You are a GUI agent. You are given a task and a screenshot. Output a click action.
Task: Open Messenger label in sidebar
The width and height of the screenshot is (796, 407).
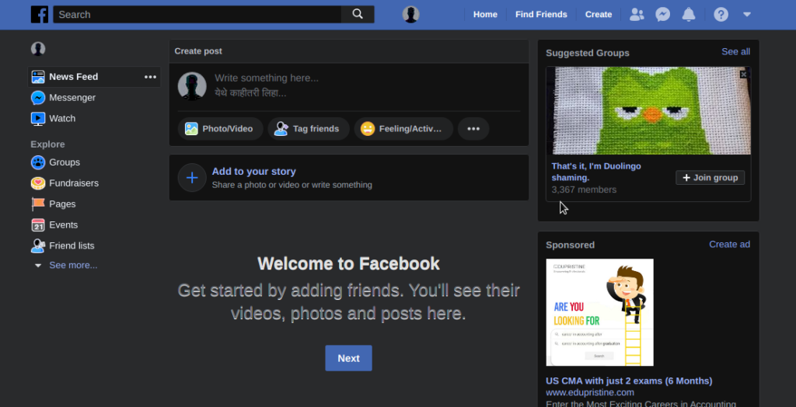coord(72,97)
